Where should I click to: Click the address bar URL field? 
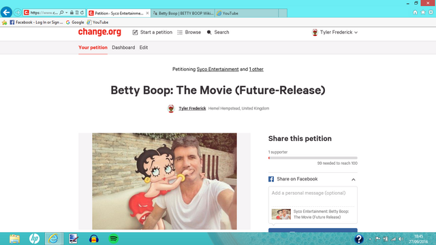click(x=44, y=12)
